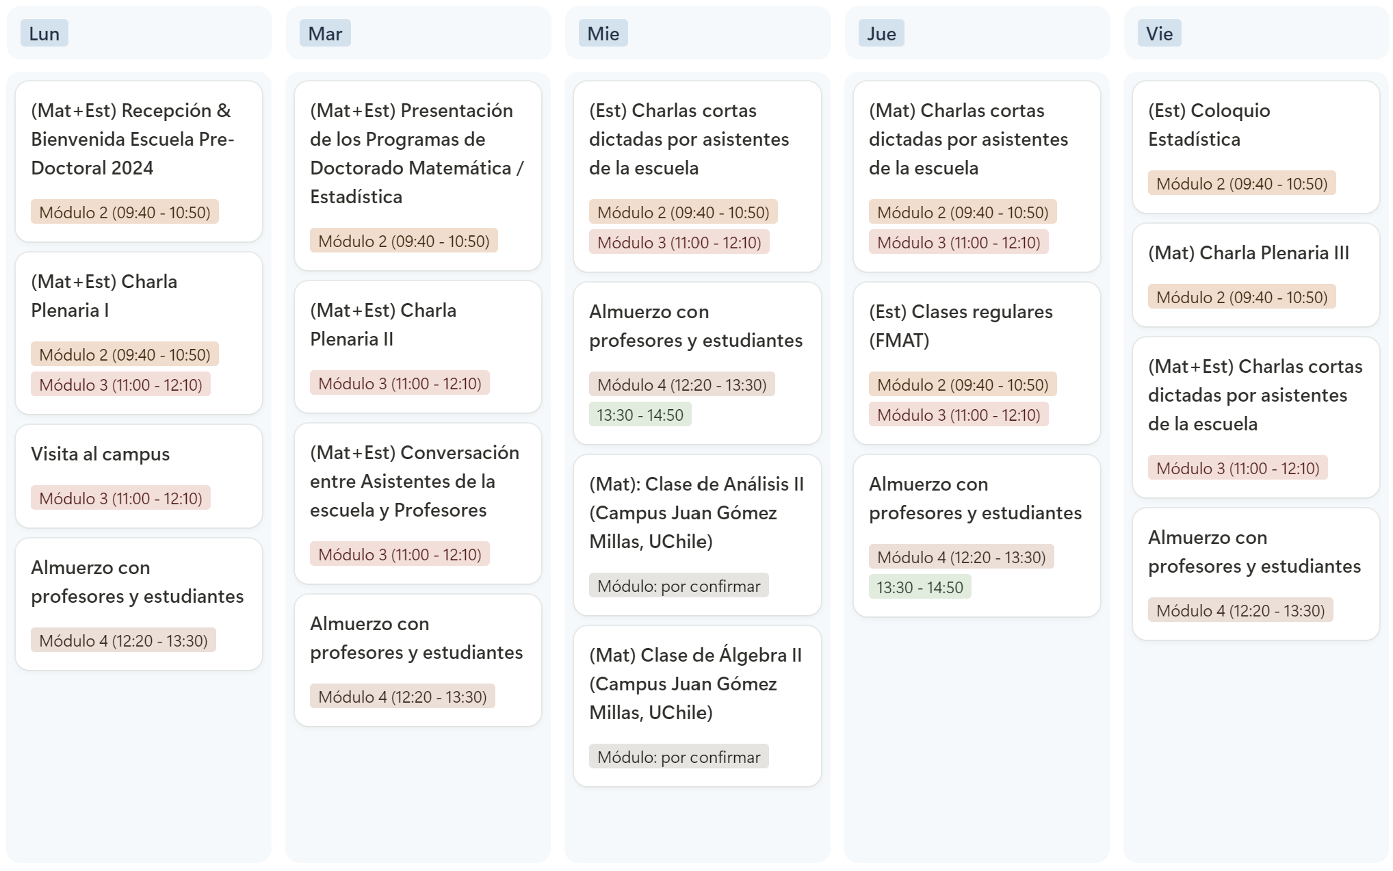
Task: Select the Lun column header tag
Action: (x=44, y=34)
